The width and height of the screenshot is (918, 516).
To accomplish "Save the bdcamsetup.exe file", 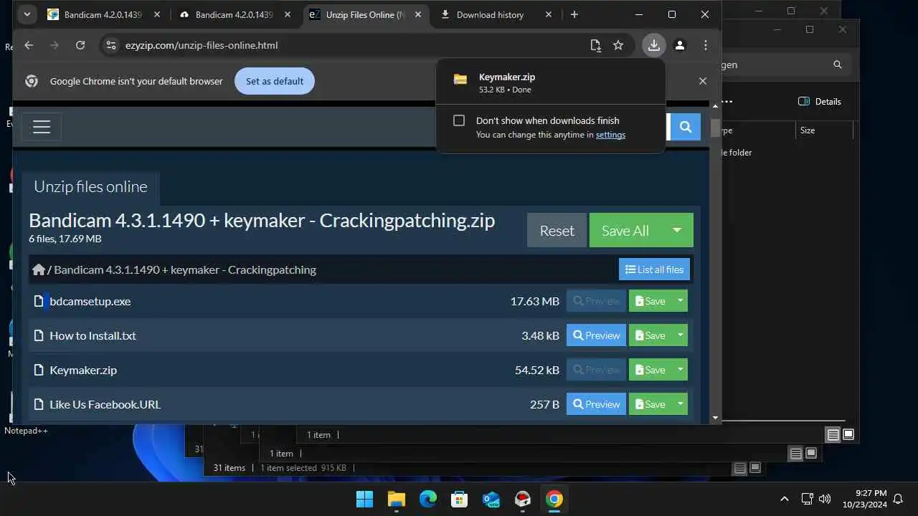I will point(650,301).
